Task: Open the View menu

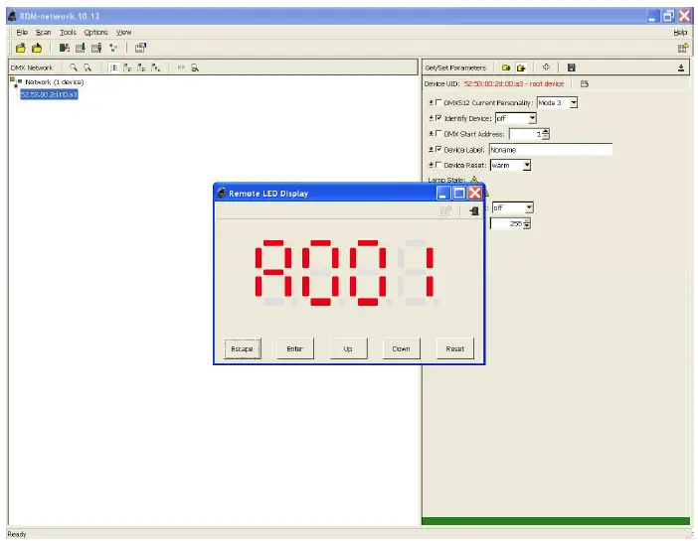Action: point(123,32)
